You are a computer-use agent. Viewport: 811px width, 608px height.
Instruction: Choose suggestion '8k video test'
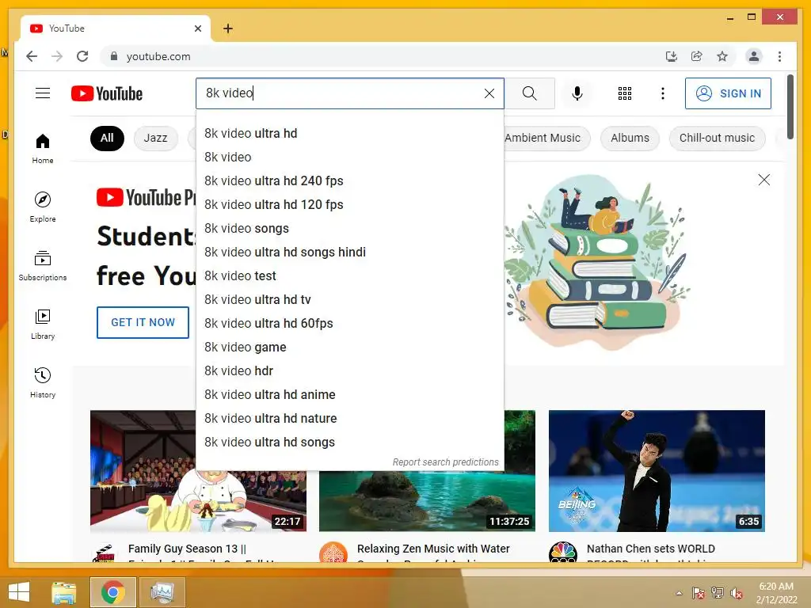tap(350, 276)
